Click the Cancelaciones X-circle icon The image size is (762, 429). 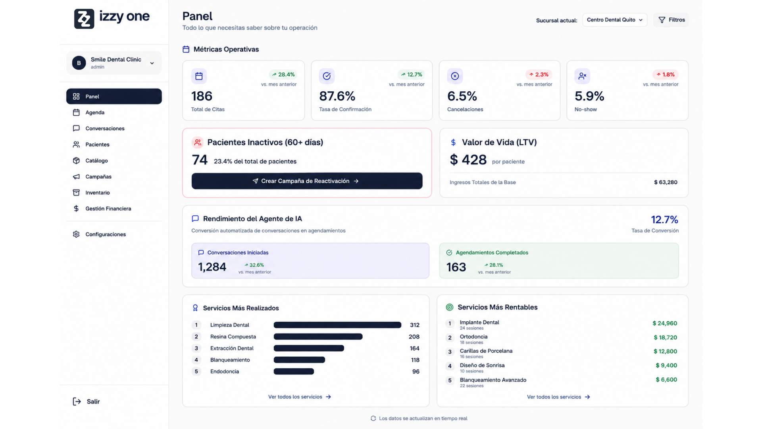coord(455,76)
